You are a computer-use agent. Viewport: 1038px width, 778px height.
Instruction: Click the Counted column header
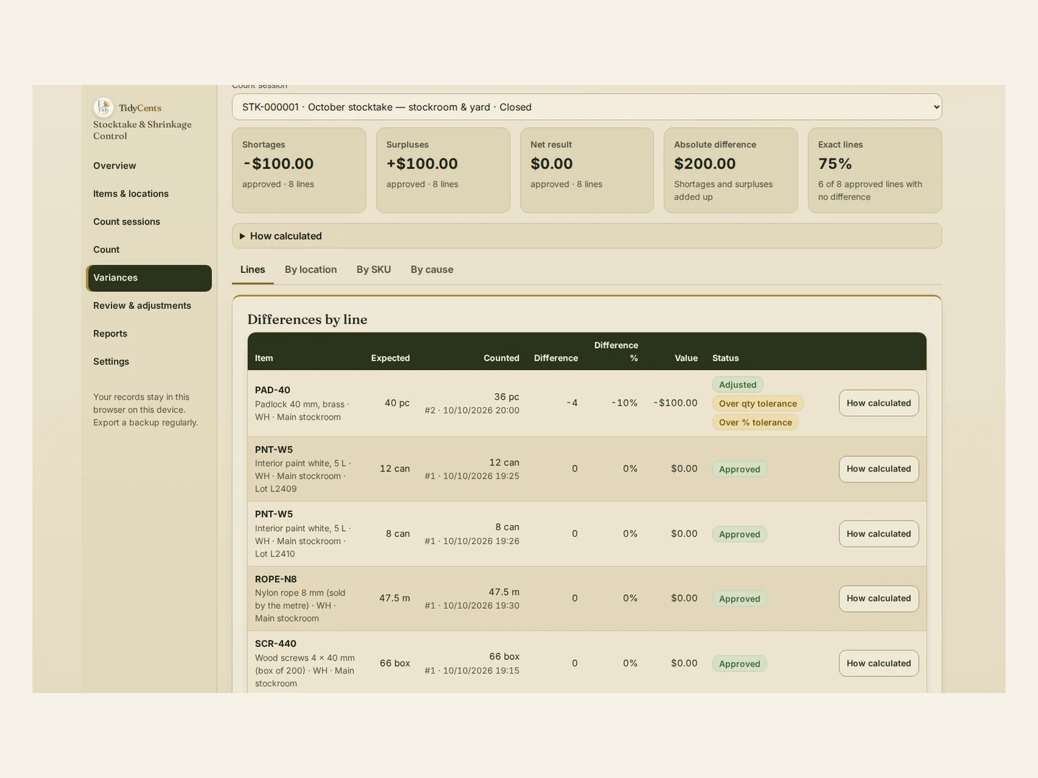pyautogui.click(x=501, y=358)
